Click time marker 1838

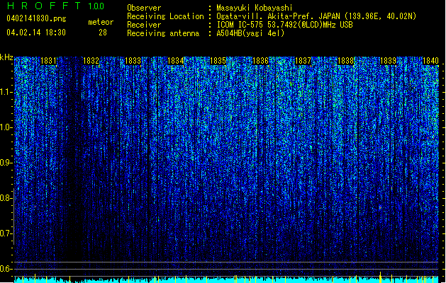click(345, 61)
